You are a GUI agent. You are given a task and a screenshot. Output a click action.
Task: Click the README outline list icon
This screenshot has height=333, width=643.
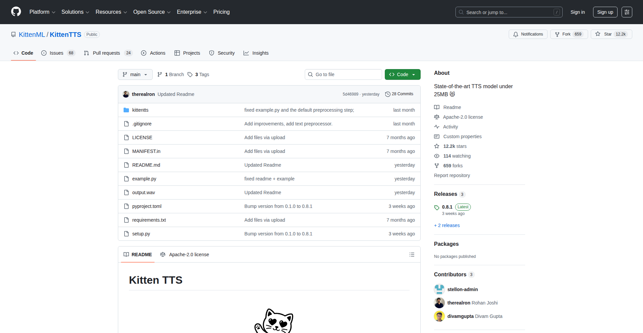point(412,255)
